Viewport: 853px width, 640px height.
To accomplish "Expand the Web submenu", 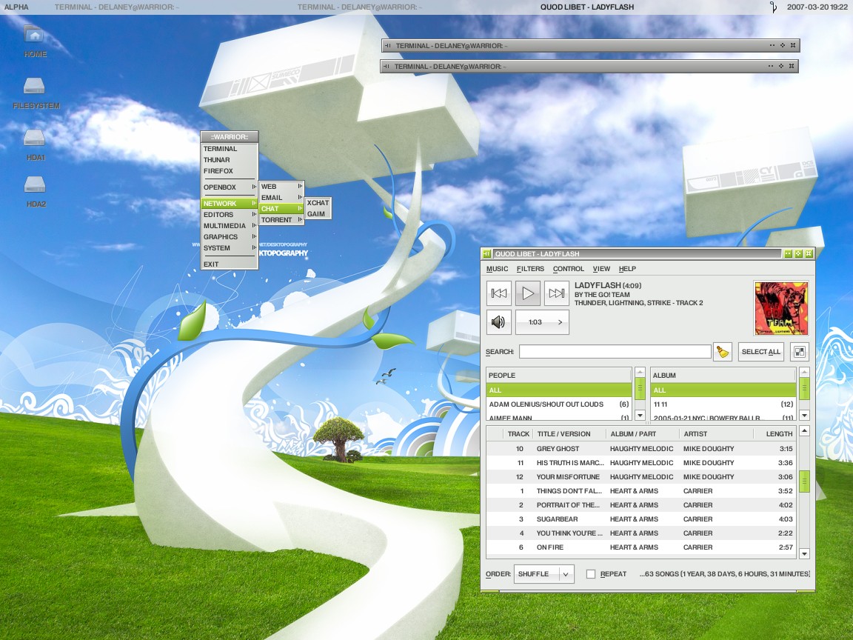I will [x=281, y=187].
